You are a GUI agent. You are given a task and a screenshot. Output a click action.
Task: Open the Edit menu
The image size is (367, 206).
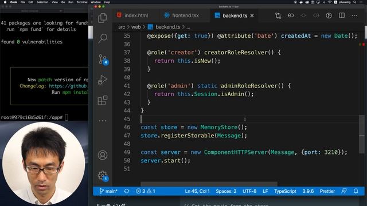pos(30,2)
